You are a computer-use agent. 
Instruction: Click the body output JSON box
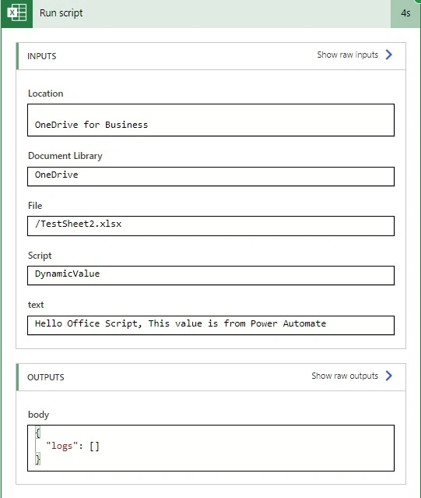(211, 448)
